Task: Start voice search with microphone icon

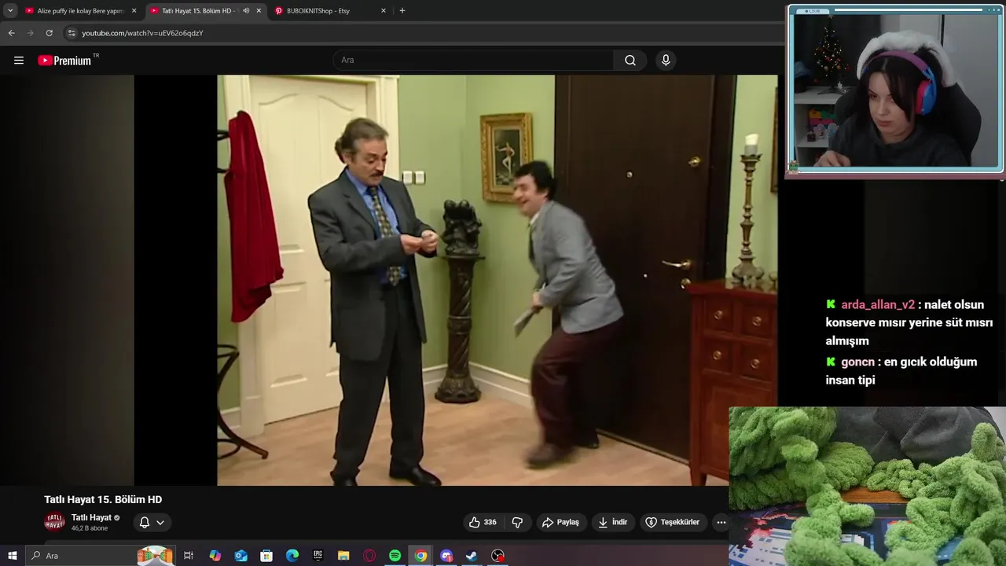Action: pos(666,61)
